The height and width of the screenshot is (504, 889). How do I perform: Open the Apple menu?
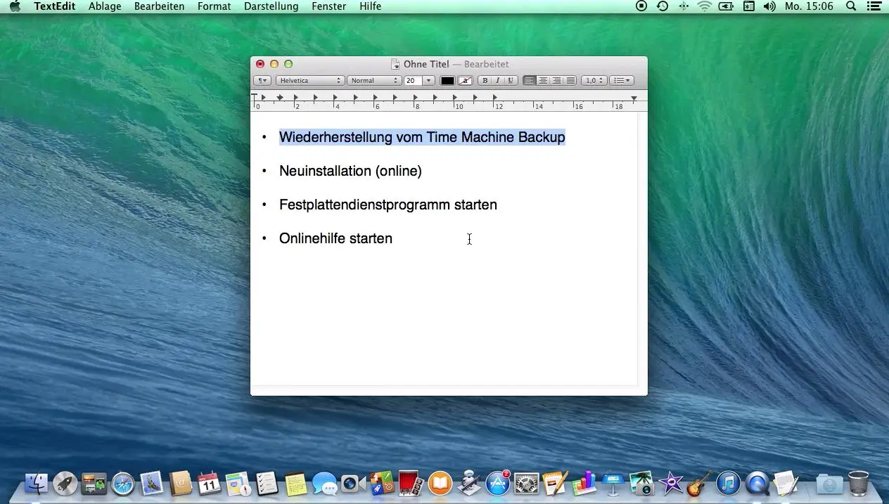15,6
